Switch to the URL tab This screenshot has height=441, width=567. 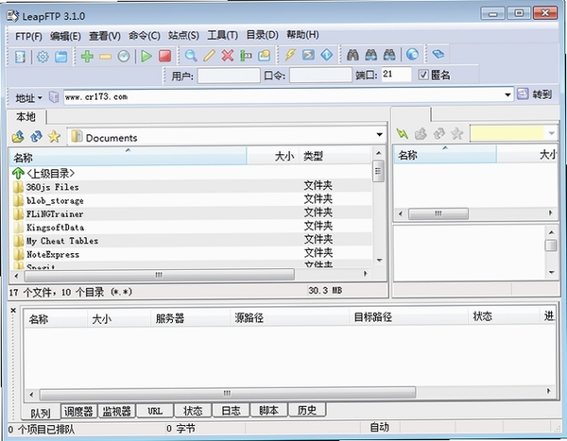pos(155,411)
